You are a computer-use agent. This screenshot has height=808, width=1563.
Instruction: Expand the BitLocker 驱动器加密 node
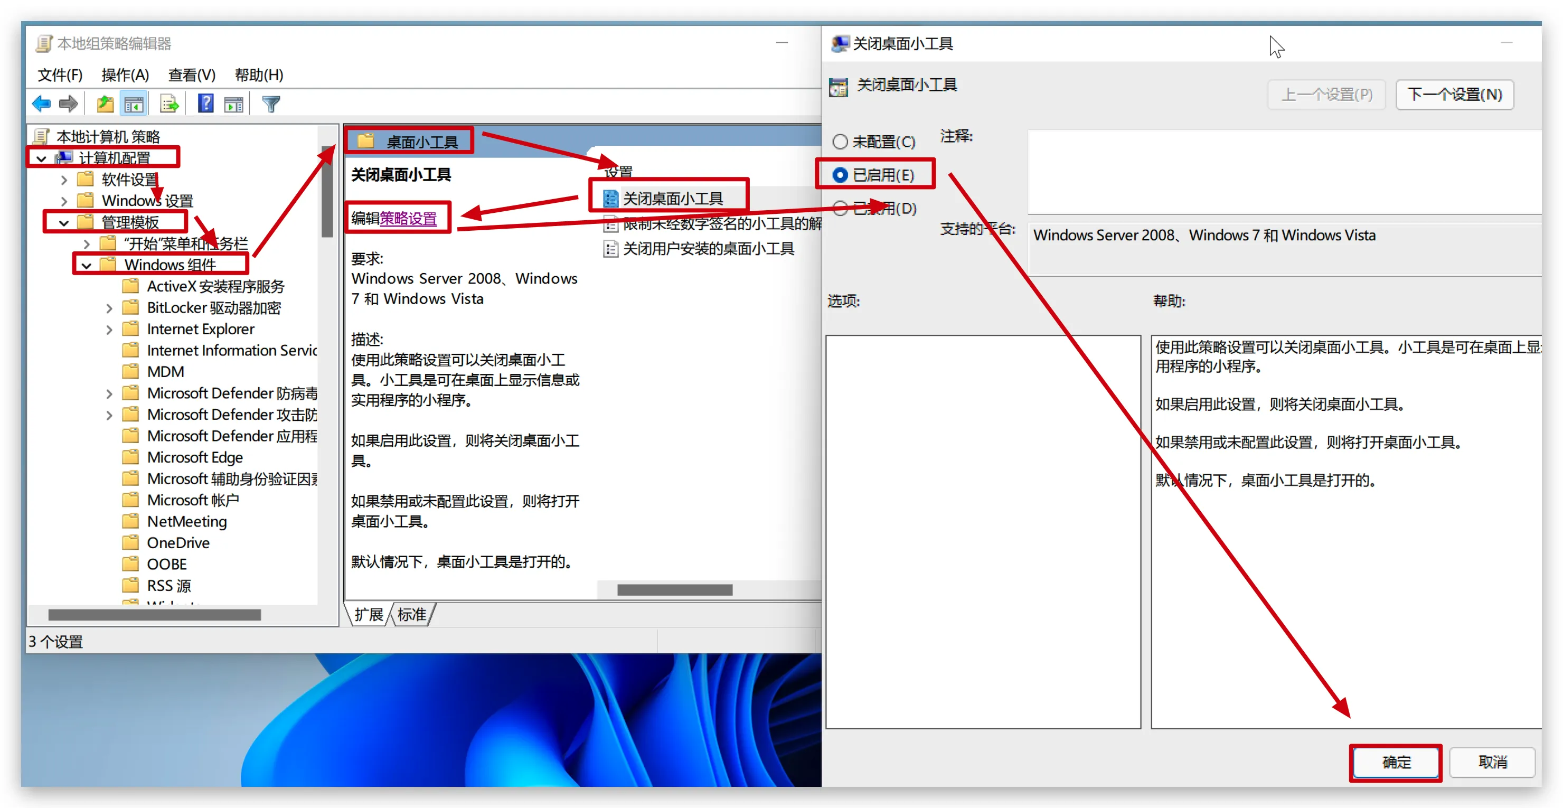tap(109, 308)
